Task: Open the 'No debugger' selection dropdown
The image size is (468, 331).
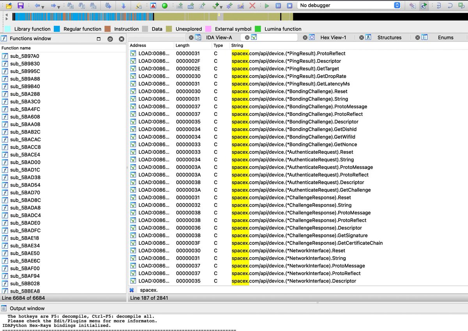Action: click(349, 5)
